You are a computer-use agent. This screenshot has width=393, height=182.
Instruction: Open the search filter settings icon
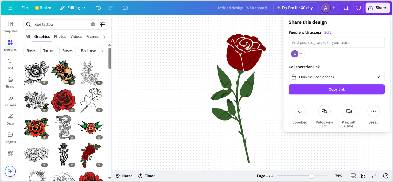[102, 24]
